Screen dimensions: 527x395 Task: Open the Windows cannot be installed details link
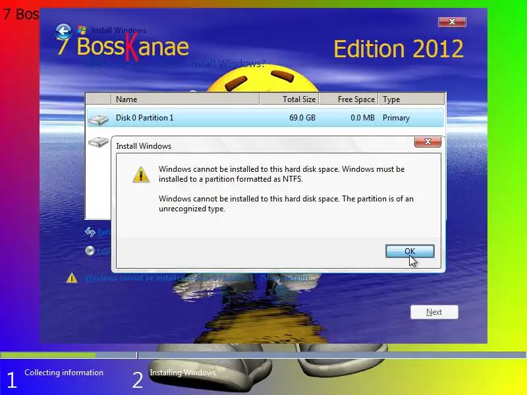196,278
